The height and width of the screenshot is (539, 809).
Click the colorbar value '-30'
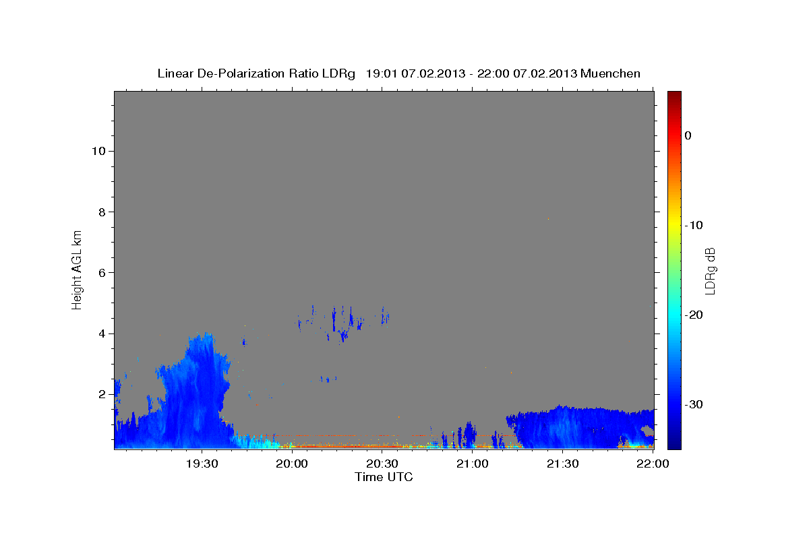tap(693, 404)
